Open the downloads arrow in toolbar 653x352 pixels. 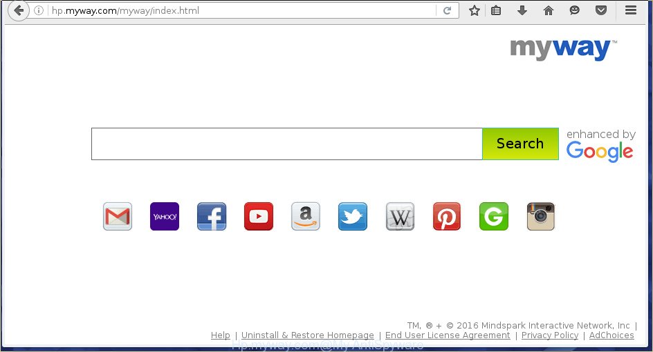tap(522, 10)
